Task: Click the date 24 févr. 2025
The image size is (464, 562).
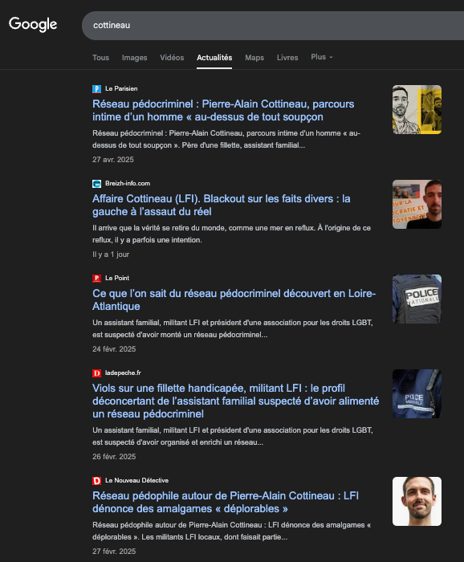Action: pos(114,348)
